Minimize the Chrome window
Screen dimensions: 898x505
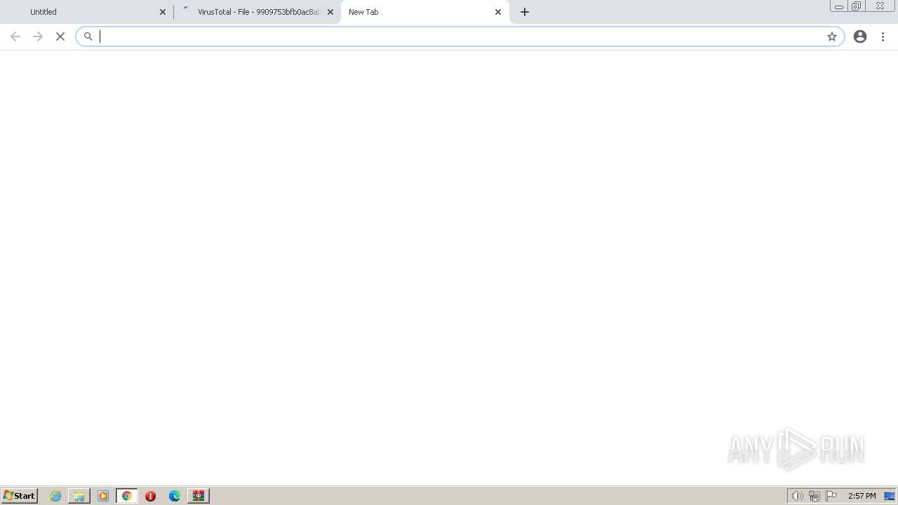click(x=839, y=6)
